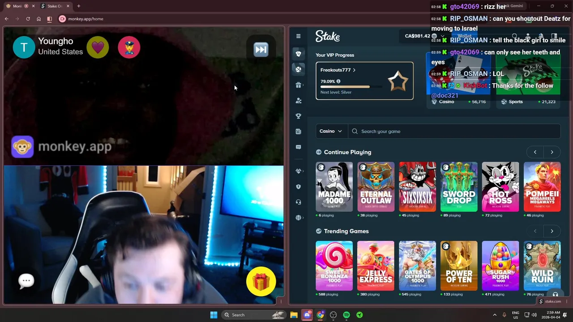
Task: Launch Sugar Rush 1000 game
Action: [500, 266]
